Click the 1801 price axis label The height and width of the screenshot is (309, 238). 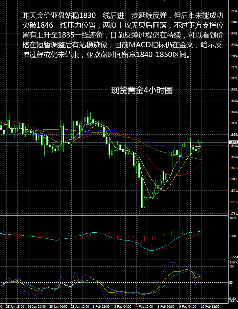click(234, 191)
